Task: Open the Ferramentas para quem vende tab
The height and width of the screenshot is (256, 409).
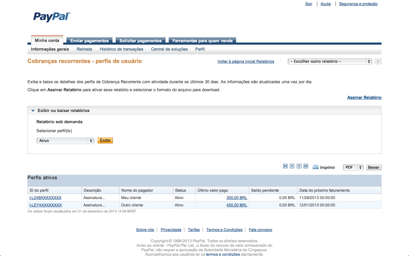Action: [202, 41]
